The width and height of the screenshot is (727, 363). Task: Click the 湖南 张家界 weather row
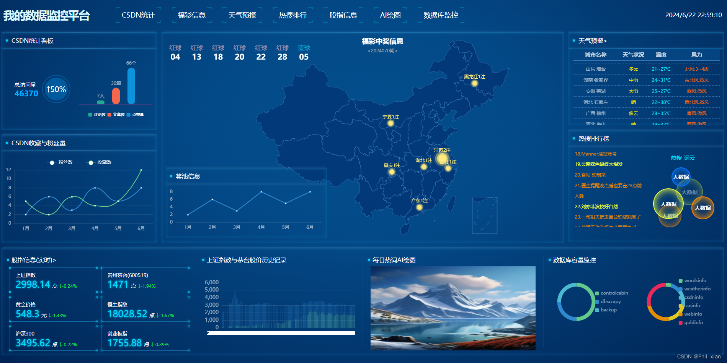pyautogui.click(x=646, y=80)
